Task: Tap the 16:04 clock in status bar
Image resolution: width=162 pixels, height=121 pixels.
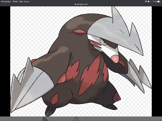Action: [x=15, y=2]
